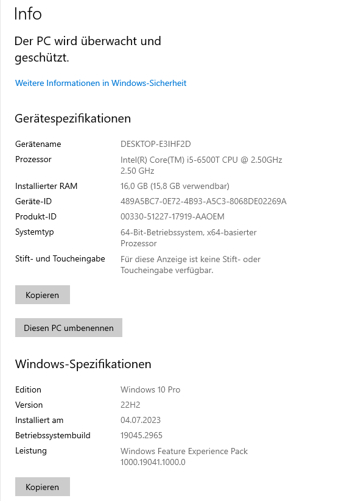Click Der PC wird überwacht status text
Image resolution: width=350 pixels, height=501 pixels.
[x=88, y=49]
